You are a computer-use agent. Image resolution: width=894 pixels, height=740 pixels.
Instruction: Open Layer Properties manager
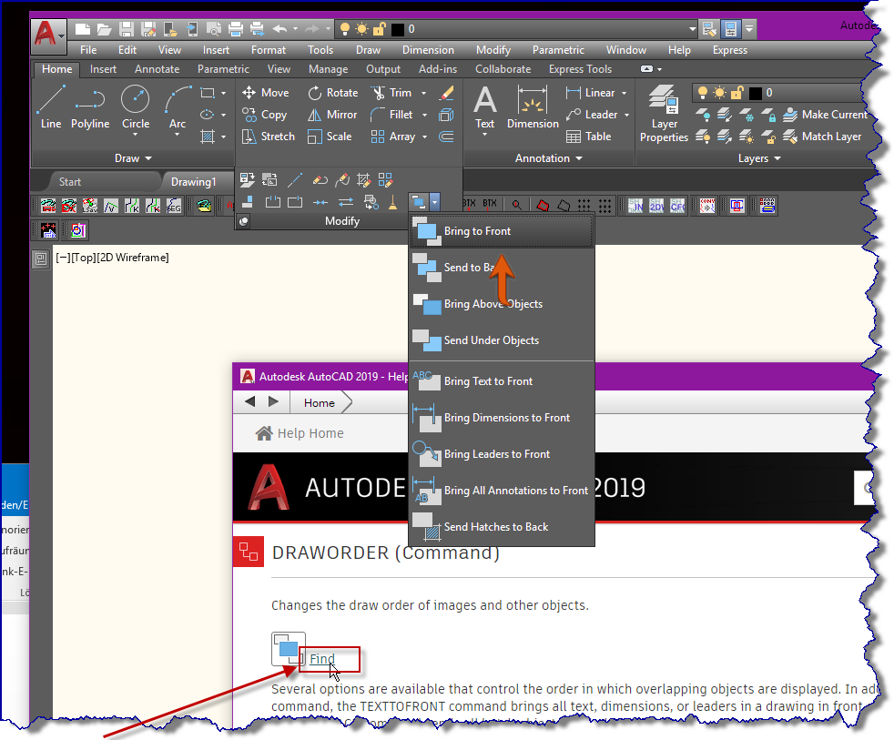tap(664, 113)
